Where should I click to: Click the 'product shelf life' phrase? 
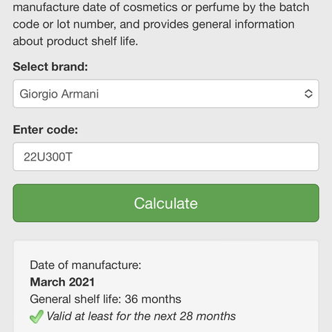click(93, 41)
